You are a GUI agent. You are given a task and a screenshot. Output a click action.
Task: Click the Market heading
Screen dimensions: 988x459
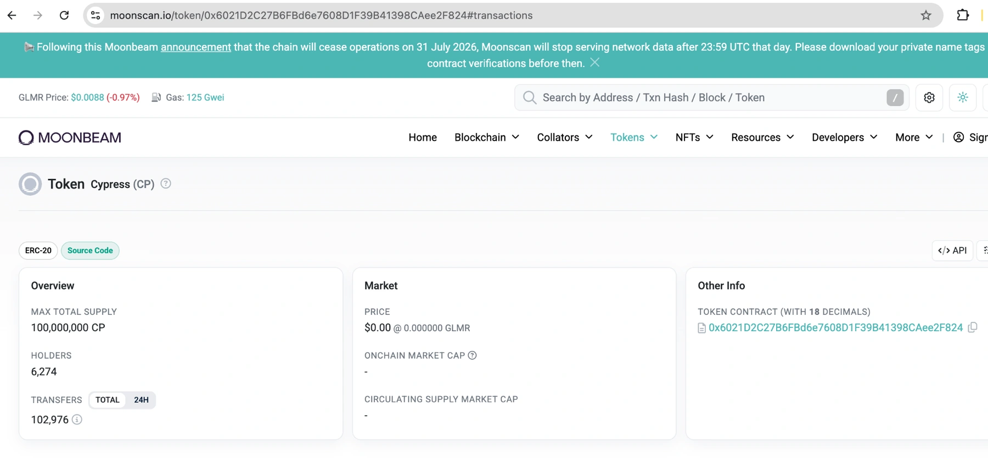[x=381, y=286]
